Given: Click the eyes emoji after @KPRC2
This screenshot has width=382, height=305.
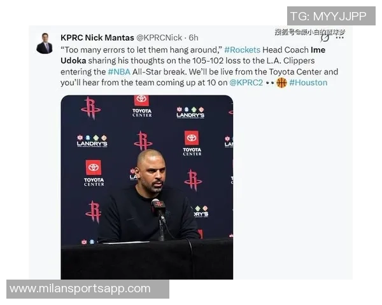Looking at the screenshot, I should tap(270, 83).
